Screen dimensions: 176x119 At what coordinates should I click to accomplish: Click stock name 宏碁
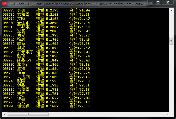pos(21,31)
